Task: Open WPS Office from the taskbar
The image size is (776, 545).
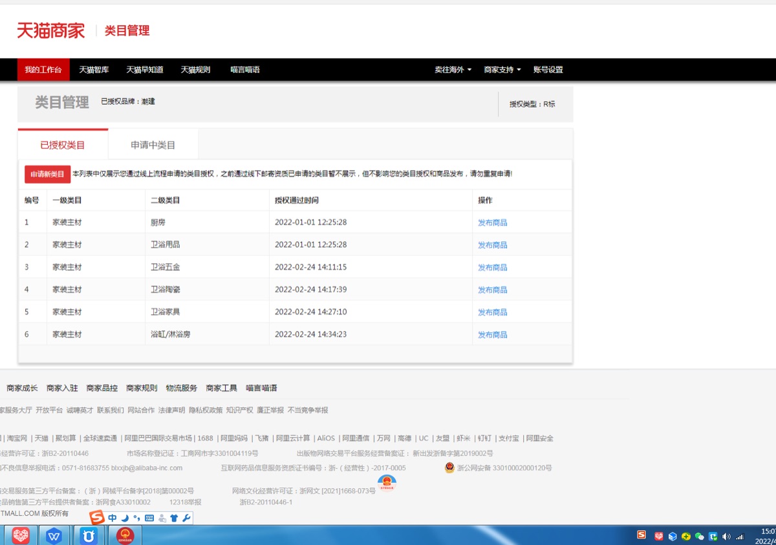Action: (54, 535)
